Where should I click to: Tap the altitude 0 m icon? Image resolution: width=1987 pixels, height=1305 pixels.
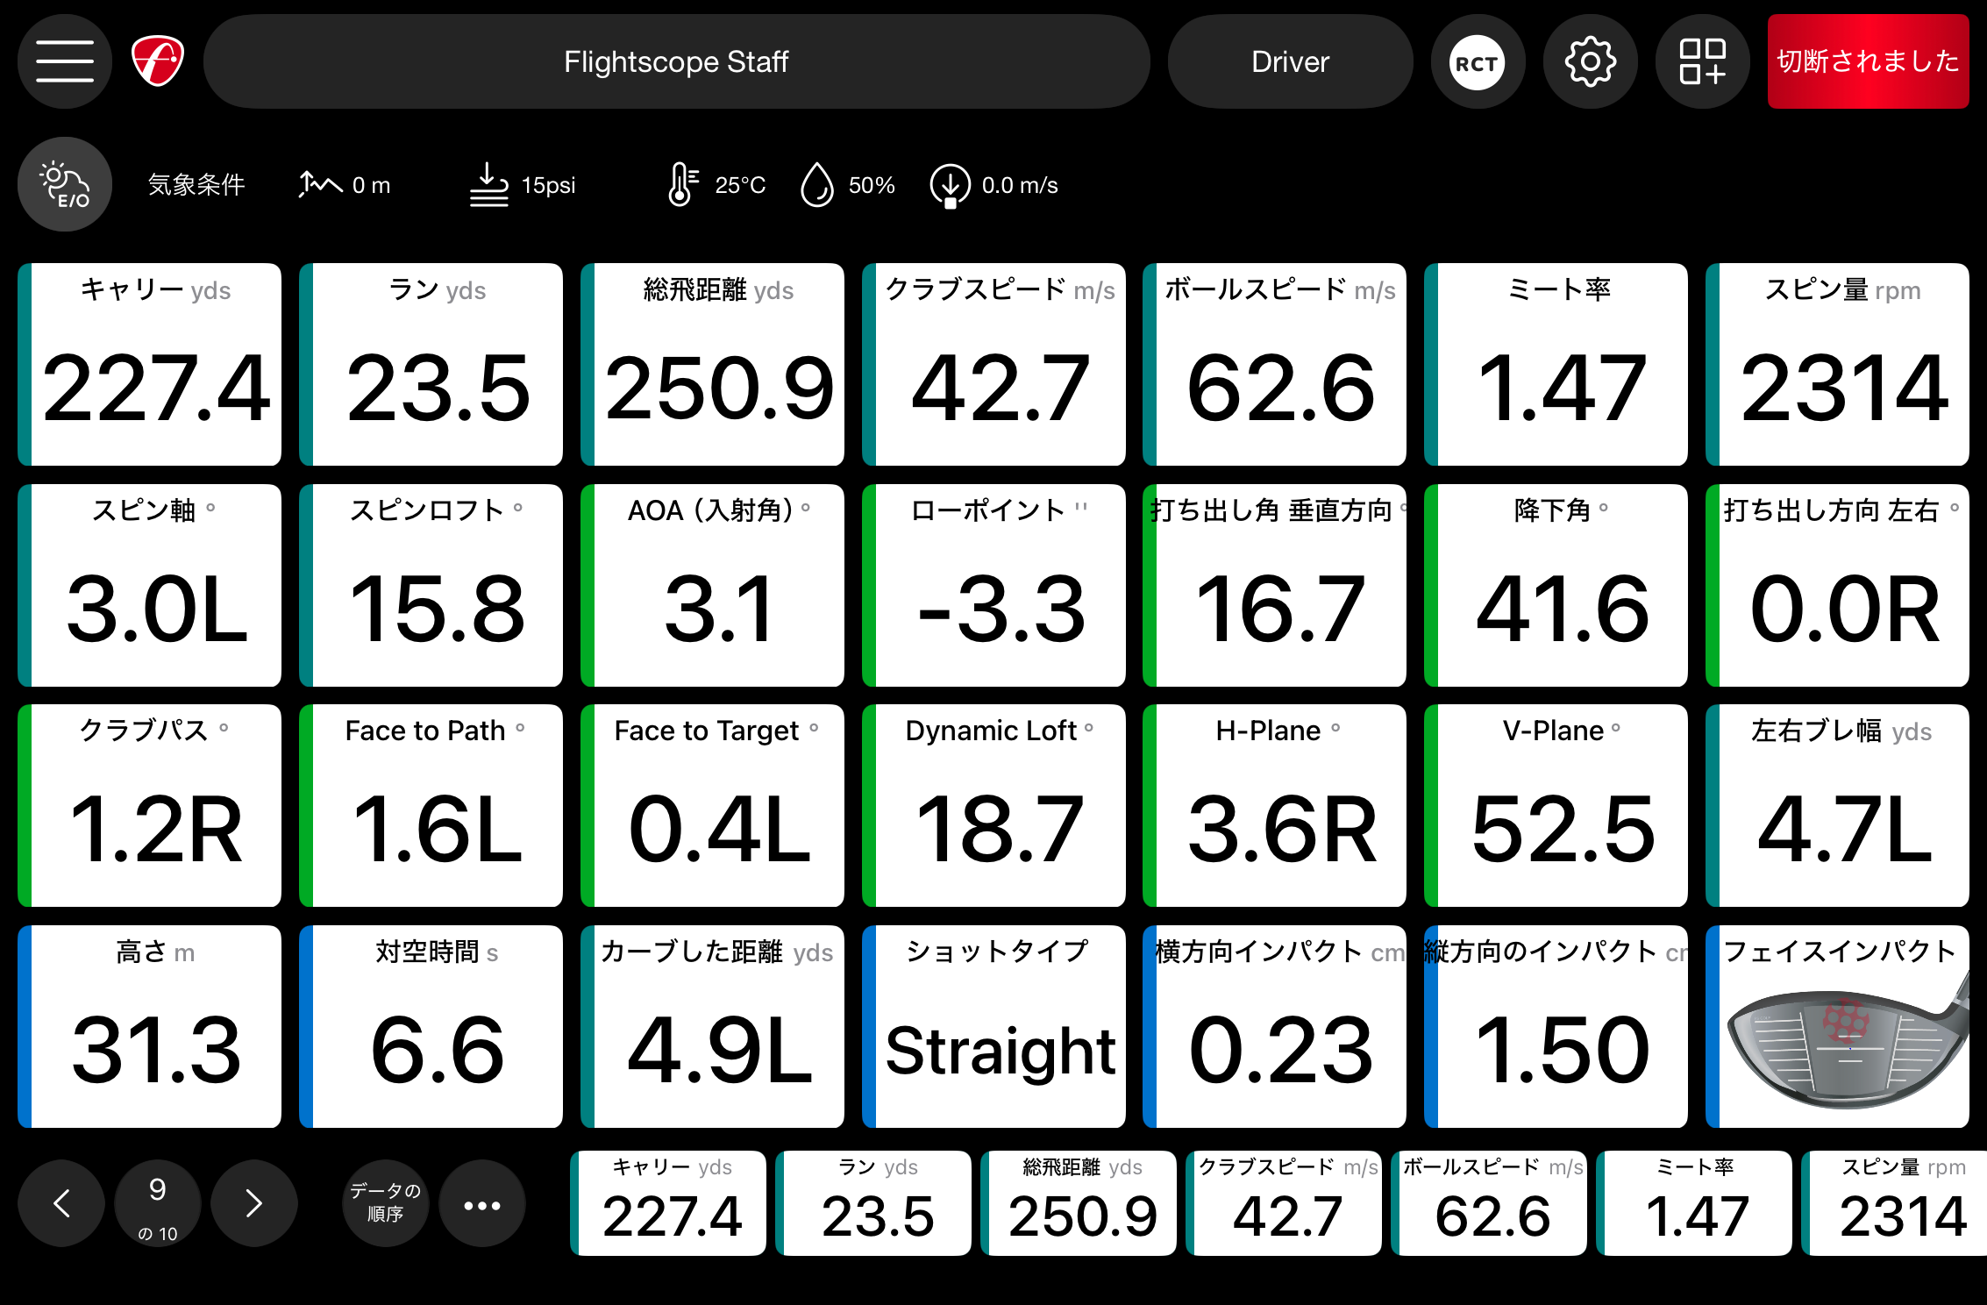320,184
